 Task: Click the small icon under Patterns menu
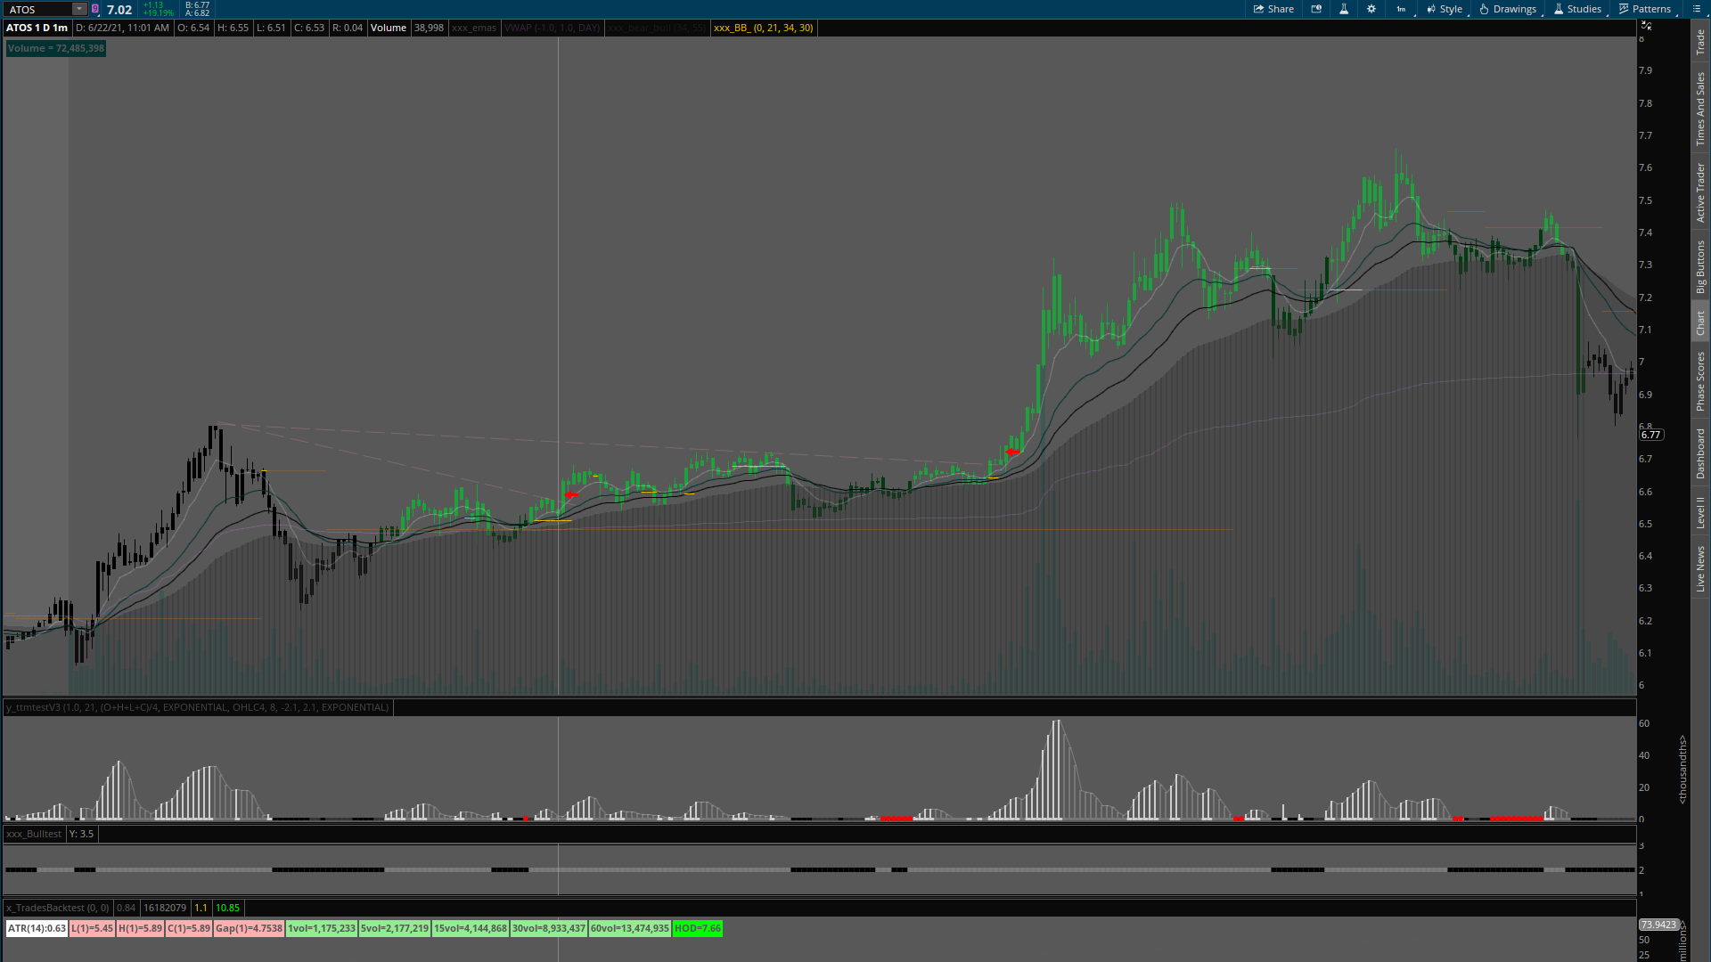(x=1646, y=26)
